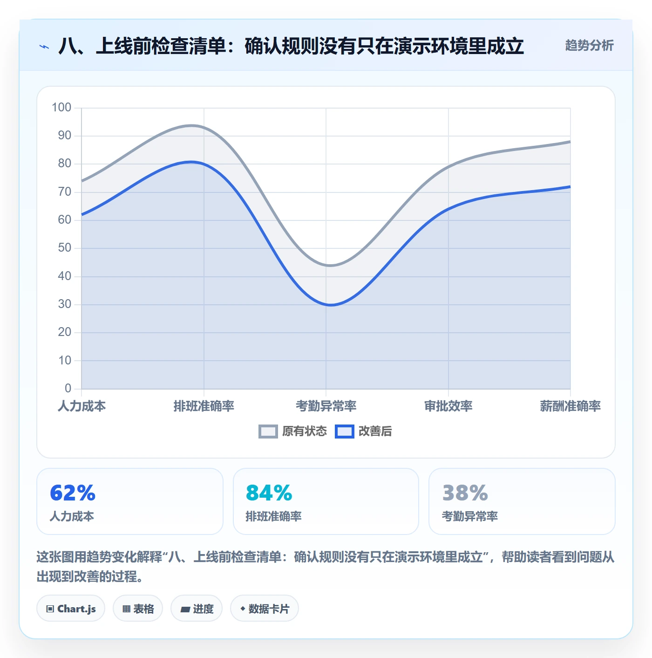The width and height of the screenshot is (652, 658).
Task: Click the 薪酬准确率 x-axis label
Action: coord(570,406)
